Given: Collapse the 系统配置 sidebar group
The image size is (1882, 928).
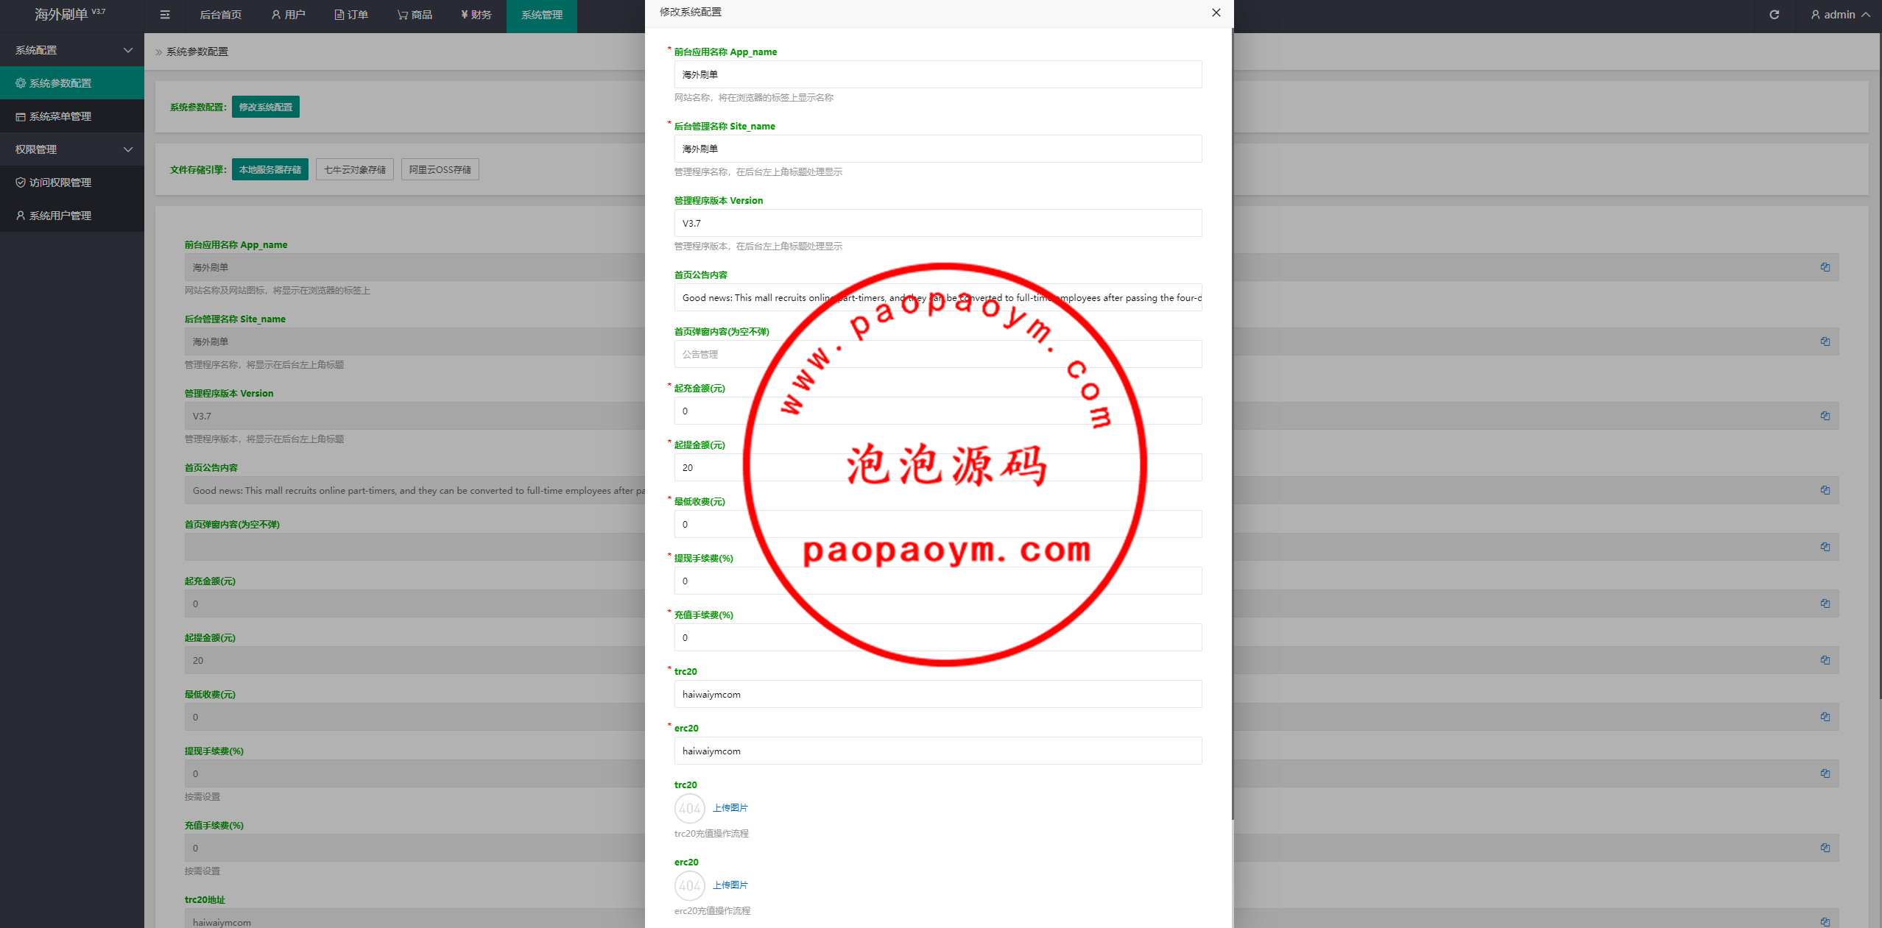Looking at the screenshot, I should pyautogui.click(x=72, y=50).
